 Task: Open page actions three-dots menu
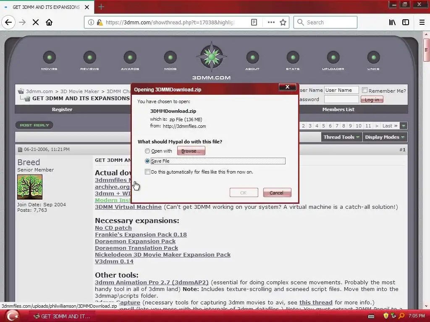[x=271, y=22]
